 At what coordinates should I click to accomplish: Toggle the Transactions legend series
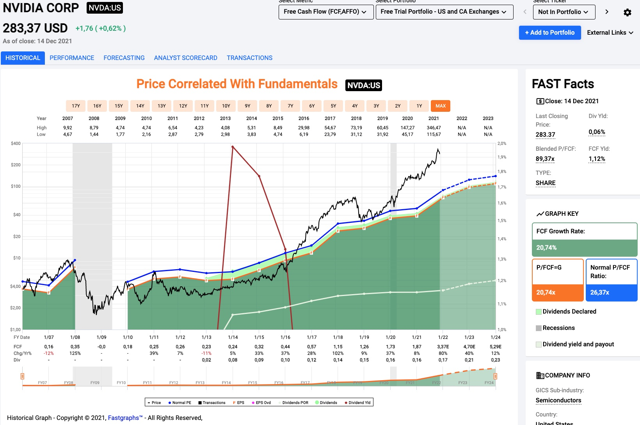pos(212,403)
